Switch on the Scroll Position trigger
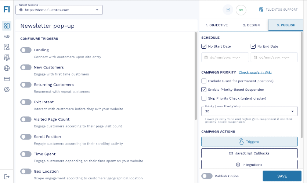This screenshot has height=183, width=307. (x=26, y=137)
